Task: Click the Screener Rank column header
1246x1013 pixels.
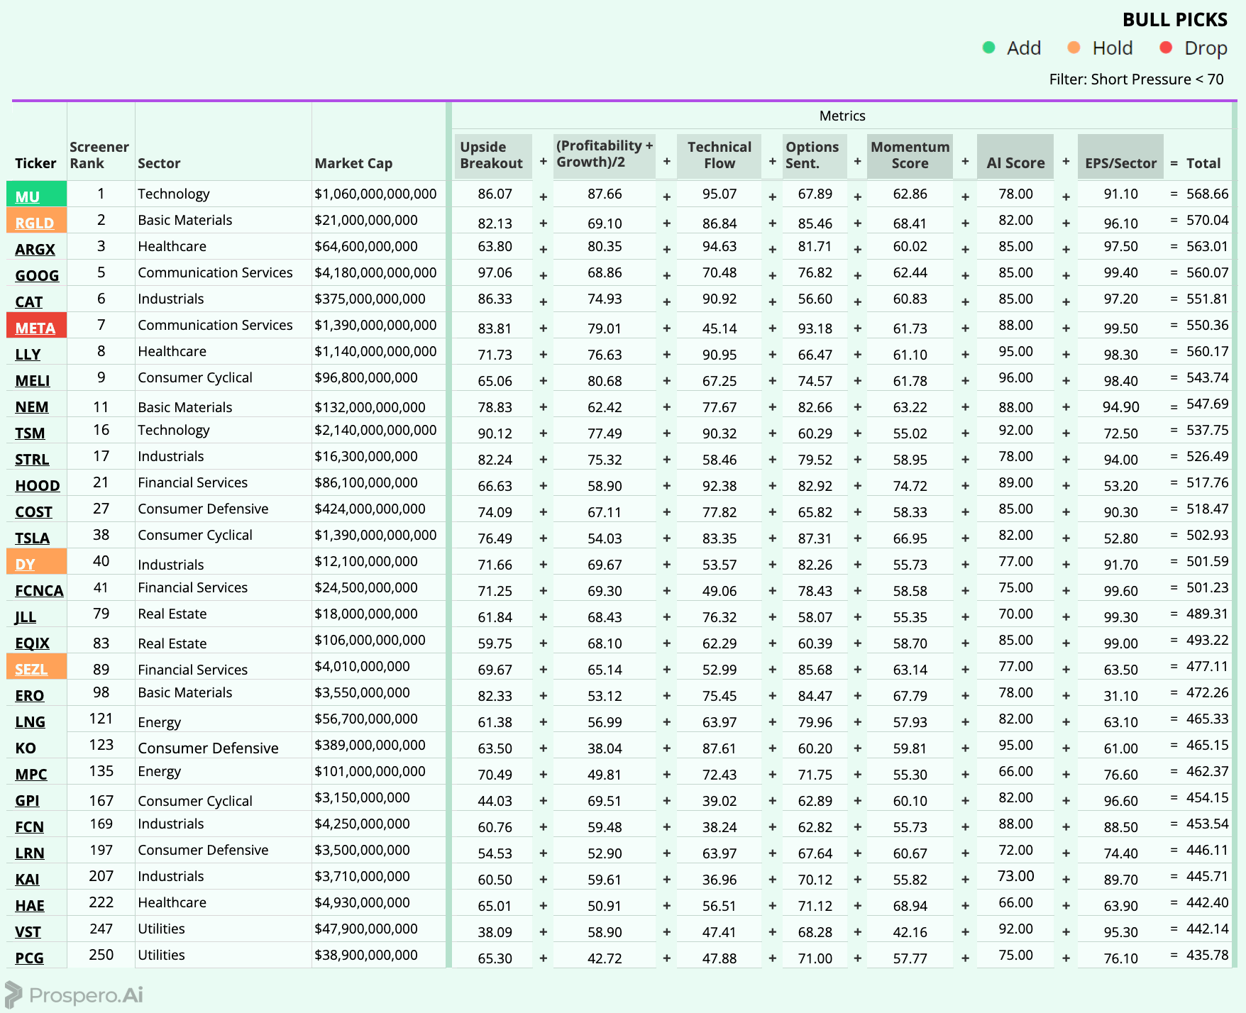Action: 99,155
